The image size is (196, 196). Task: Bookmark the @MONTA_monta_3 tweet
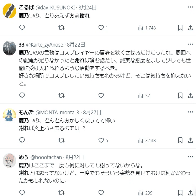pyautogui.click(x=180, y=140)
